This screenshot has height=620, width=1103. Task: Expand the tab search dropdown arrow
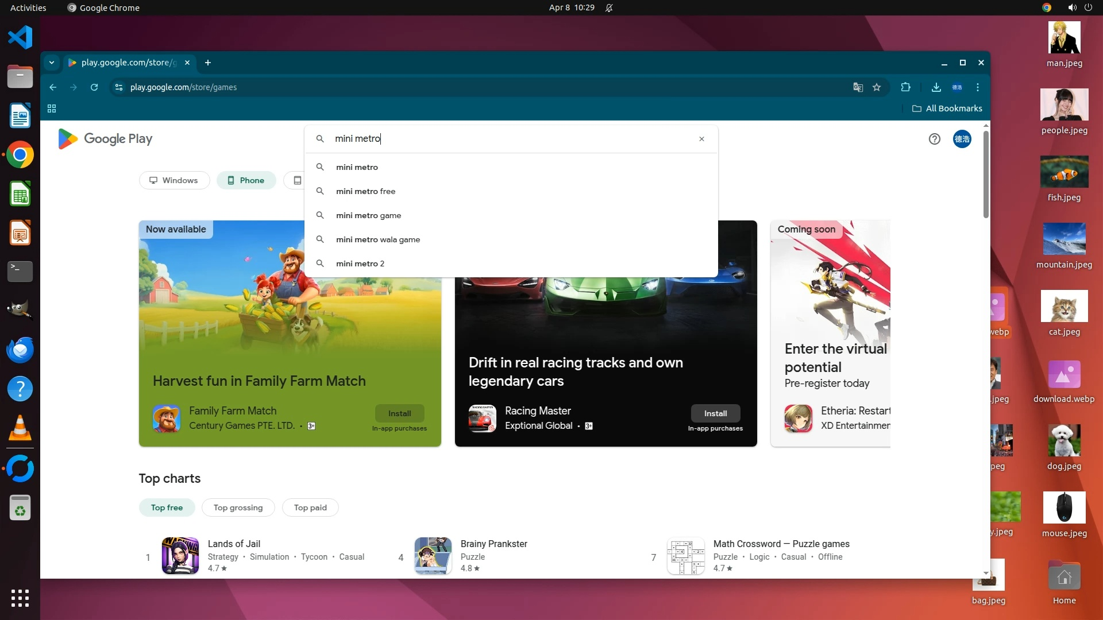52,63
